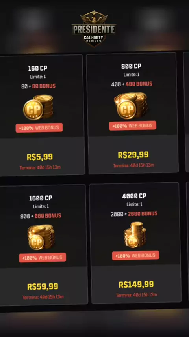Click the +100% WEB BONUS badge on 1600 CP

[x=43, y=258]
